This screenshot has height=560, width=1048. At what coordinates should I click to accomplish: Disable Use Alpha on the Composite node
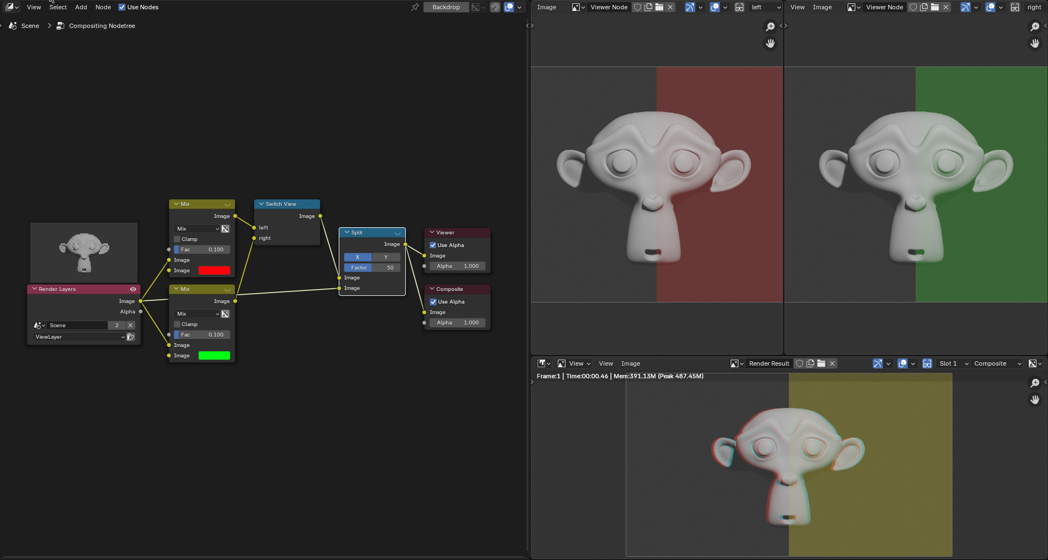pyautogui.click(x=433, y=301)
